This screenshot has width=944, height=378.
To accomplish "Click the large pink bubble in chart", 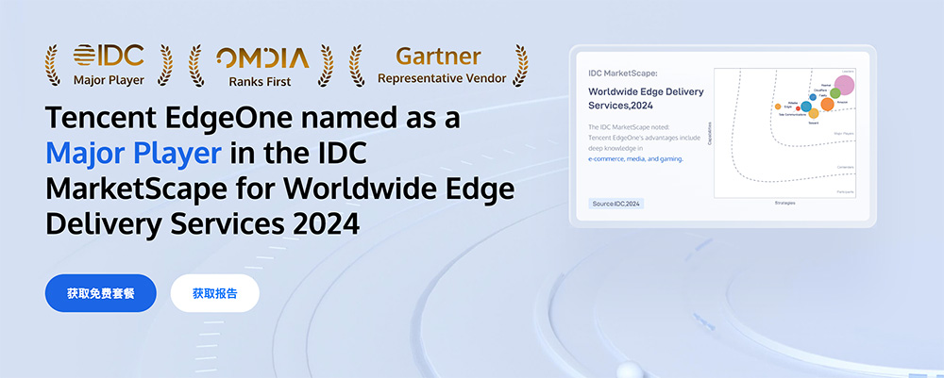I will [844, 86].
